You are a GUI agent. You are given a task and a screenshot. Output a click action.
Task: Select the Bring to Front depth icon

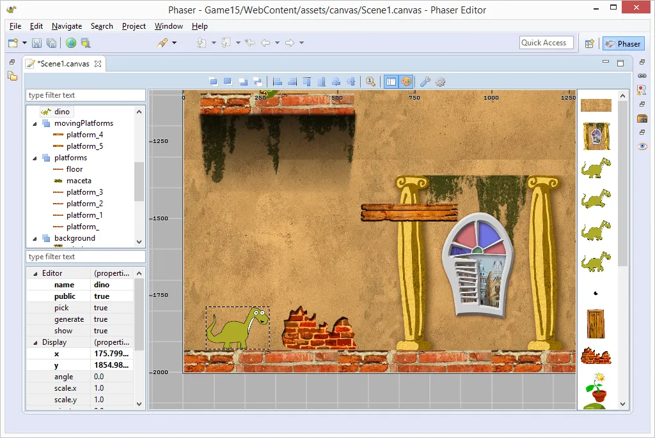coord(213,81)
